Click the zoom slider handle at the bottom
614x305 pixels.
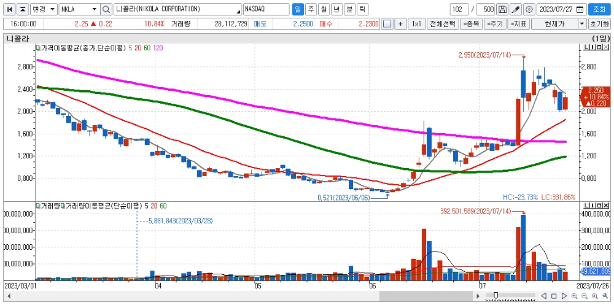click(x=495, y=295)
